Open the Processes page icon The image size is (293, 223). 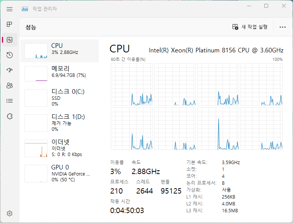coord(10,24)
